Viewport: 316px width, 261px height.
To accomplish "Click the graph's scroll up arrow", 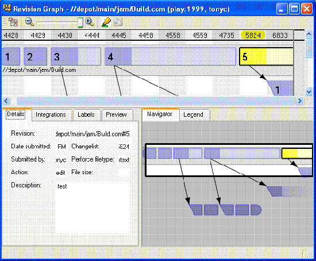I will [x=309, y=34].
